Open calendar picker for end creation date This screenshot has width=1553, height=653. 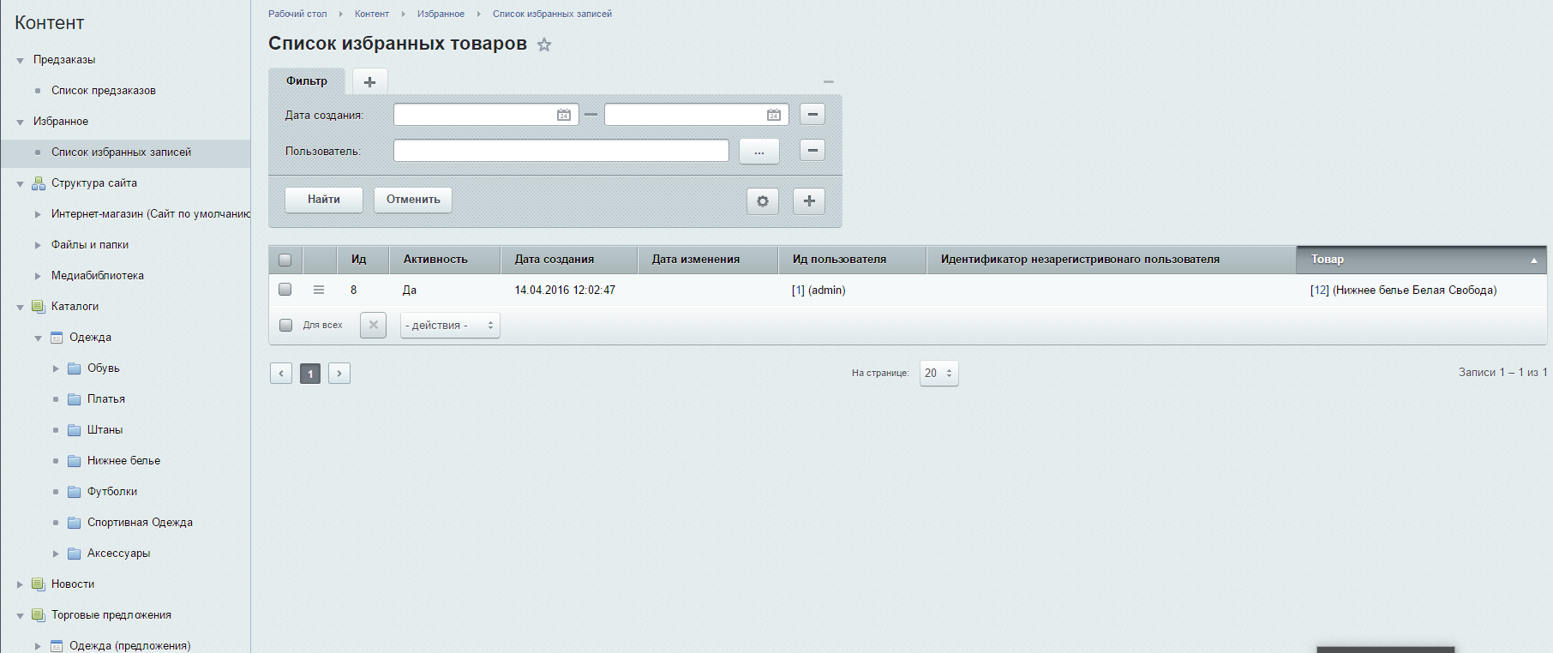(773, 115)
